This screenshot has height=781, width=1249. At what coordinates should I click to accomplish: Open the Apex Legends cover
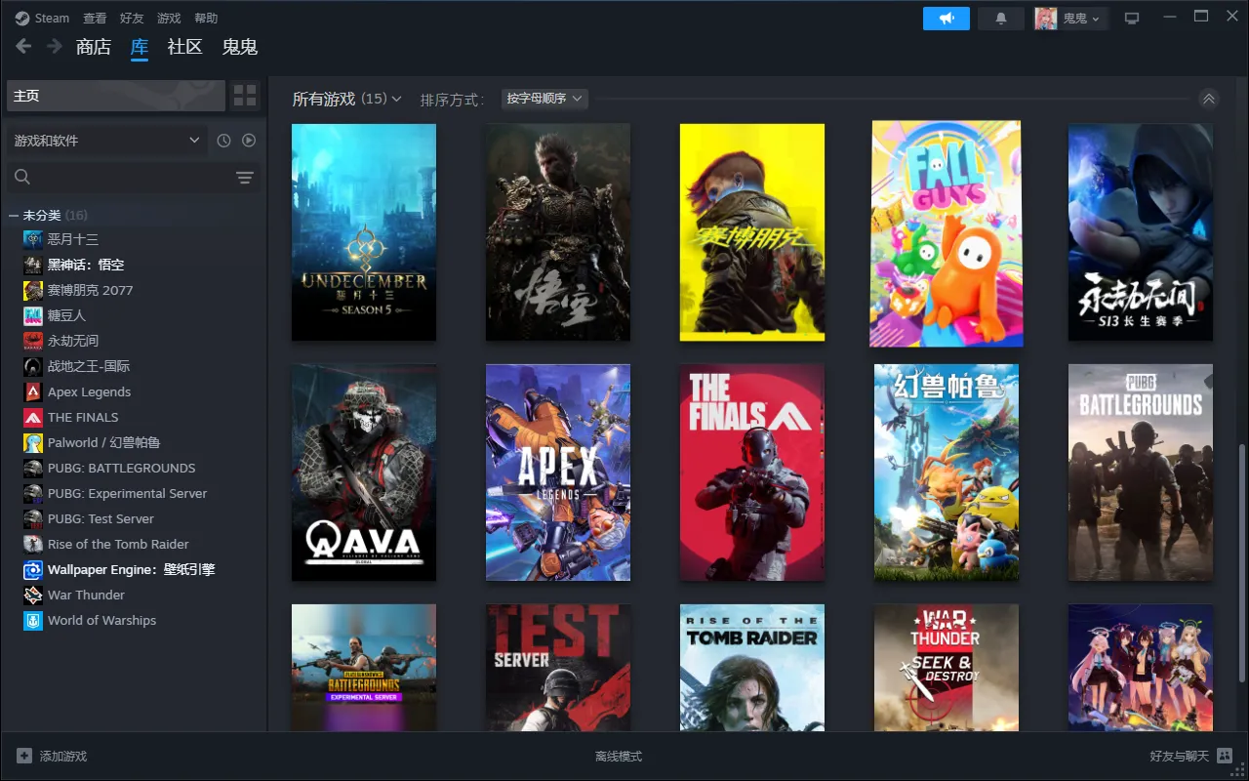pos(558,473)
